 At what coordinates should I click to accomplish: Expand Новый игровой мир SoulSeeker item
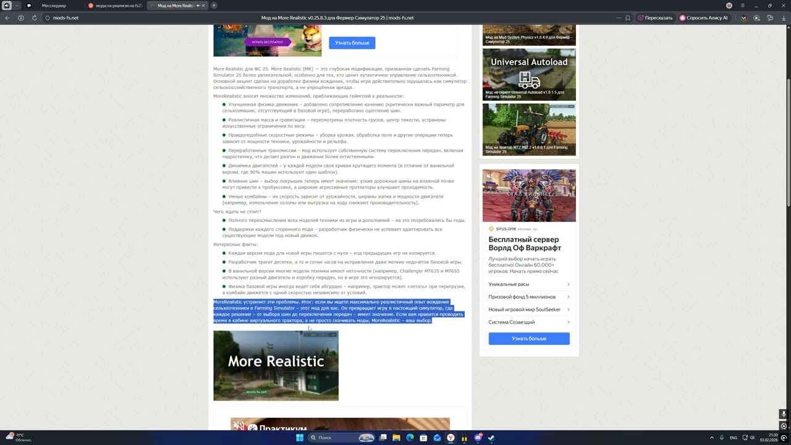(x=529, y=310)
